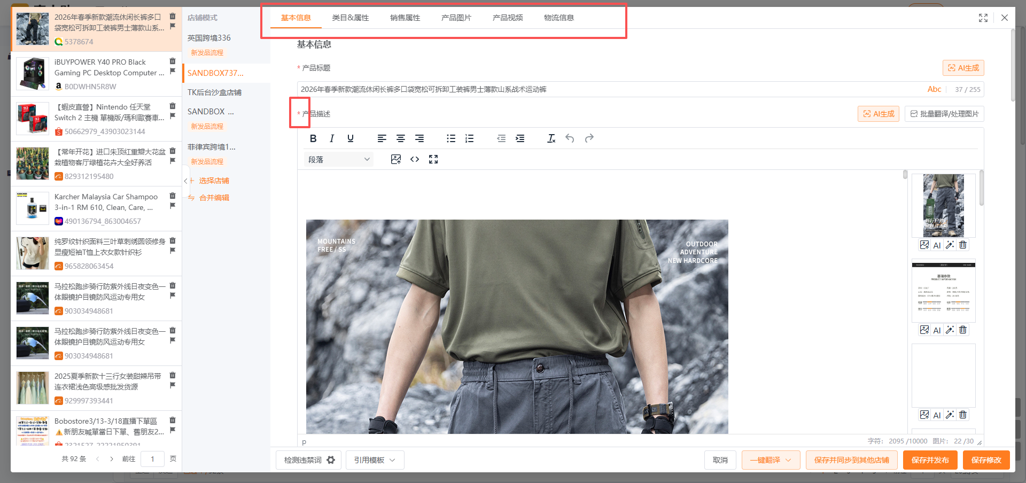Generate product description with AI生成
Image resolution: width=1026 pixels, height=483 pixels.
click(879, 114)
